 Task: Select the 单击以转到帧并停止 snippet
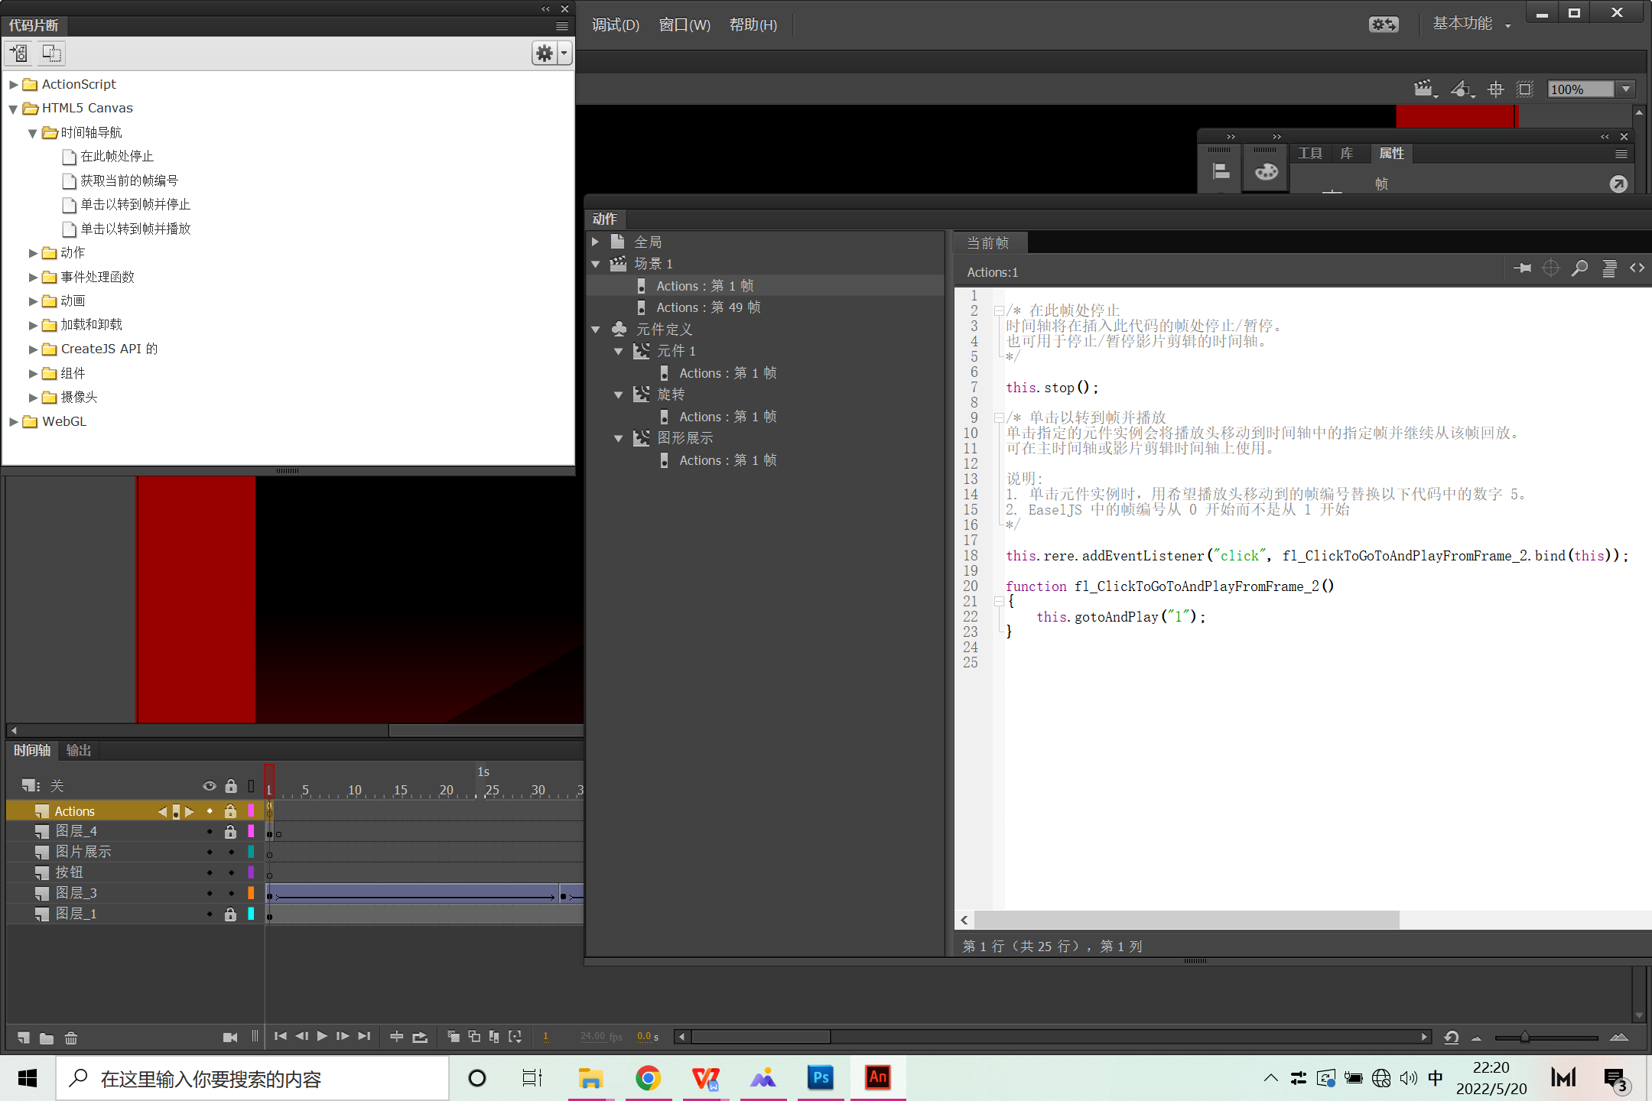[x=135, y=204]
